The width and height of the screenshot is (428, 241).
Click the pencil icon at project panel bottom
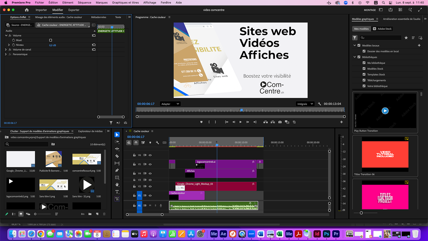click(7, 214)
